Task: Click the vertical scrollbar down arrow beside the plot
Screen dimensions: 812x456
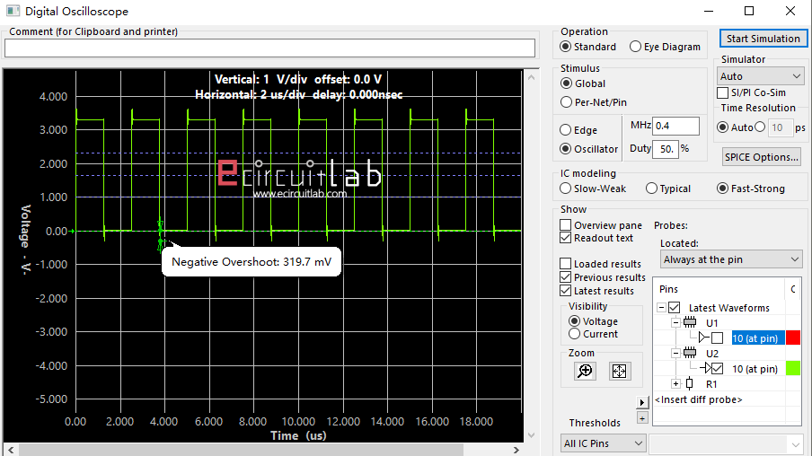Action: coord(531,435)
